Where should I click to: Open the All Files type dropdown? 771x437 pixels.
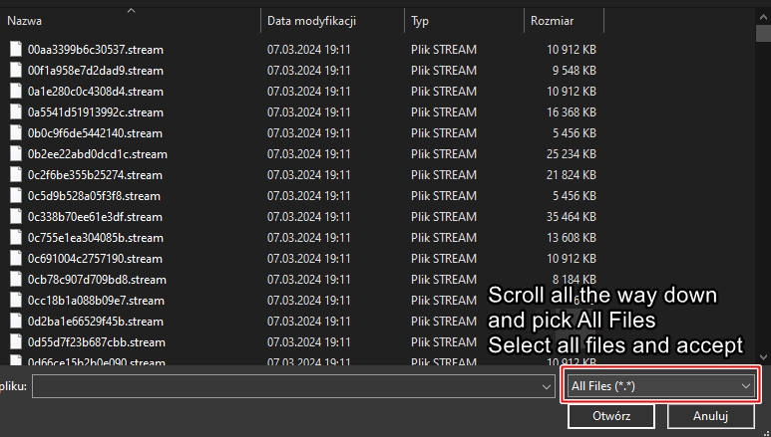point(660,385)
